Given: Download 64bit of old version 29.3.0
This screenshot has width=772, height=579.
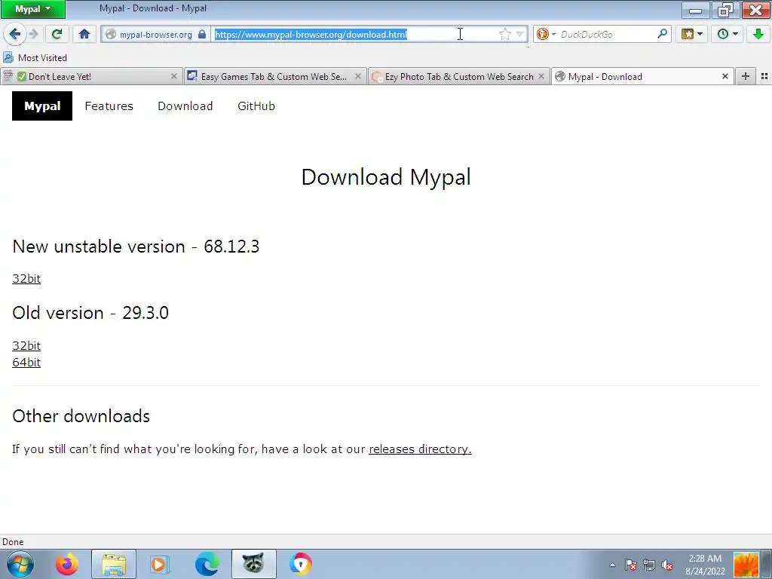Looking at the screenshot, I should tap(26, 363).
